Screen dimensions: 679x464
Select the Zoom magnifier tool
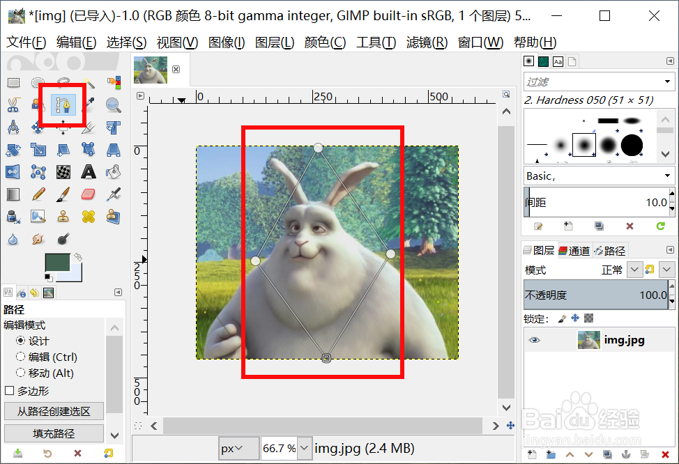coord(114,105)
